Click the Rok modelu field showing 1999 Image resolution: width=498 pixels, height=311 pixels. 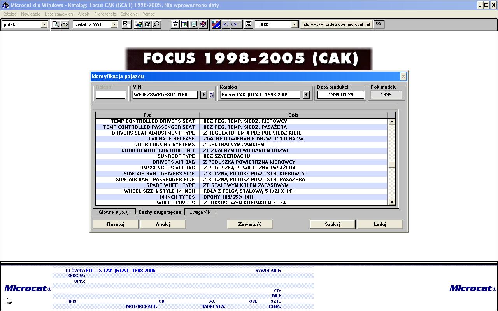pos(386,95)
